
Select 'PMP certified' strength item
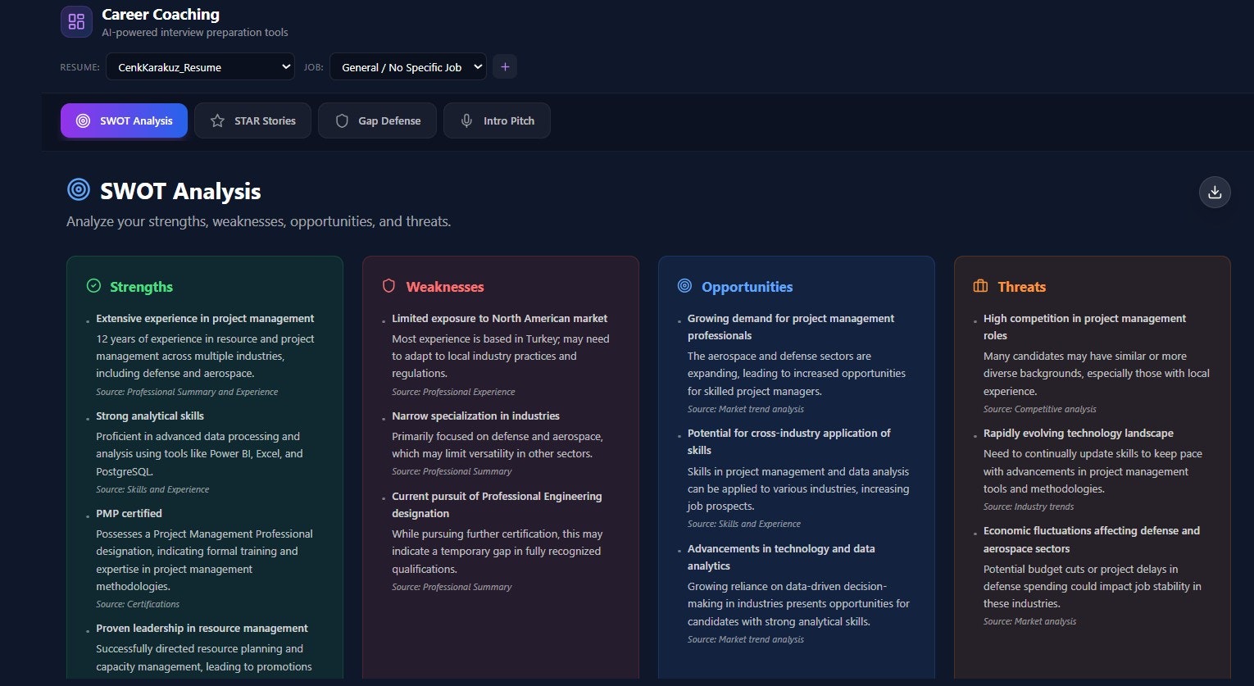pyautogui.click(x=129, y=513)
